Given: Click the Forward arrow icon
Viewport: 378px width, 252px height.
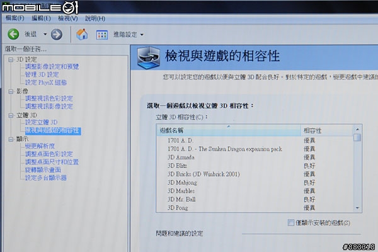Looking at the screenshot, I should (57, 35).
